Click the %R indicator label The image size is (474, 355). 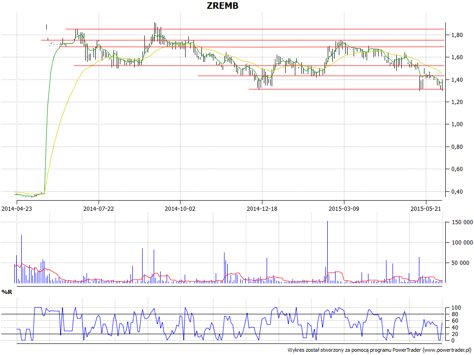pyautogui.click(x=6, y=292)
